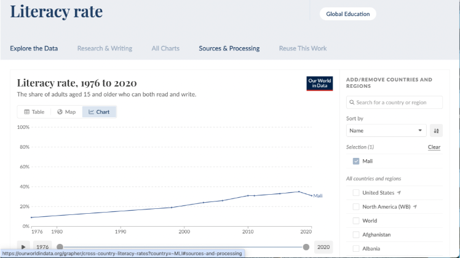This screenshot has height=258, width=460.
Task: Switch to the Map view
Action: coord(66,112)
